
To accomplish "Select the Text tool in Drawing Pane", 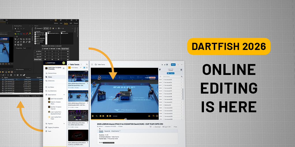I will pos(21,42).
